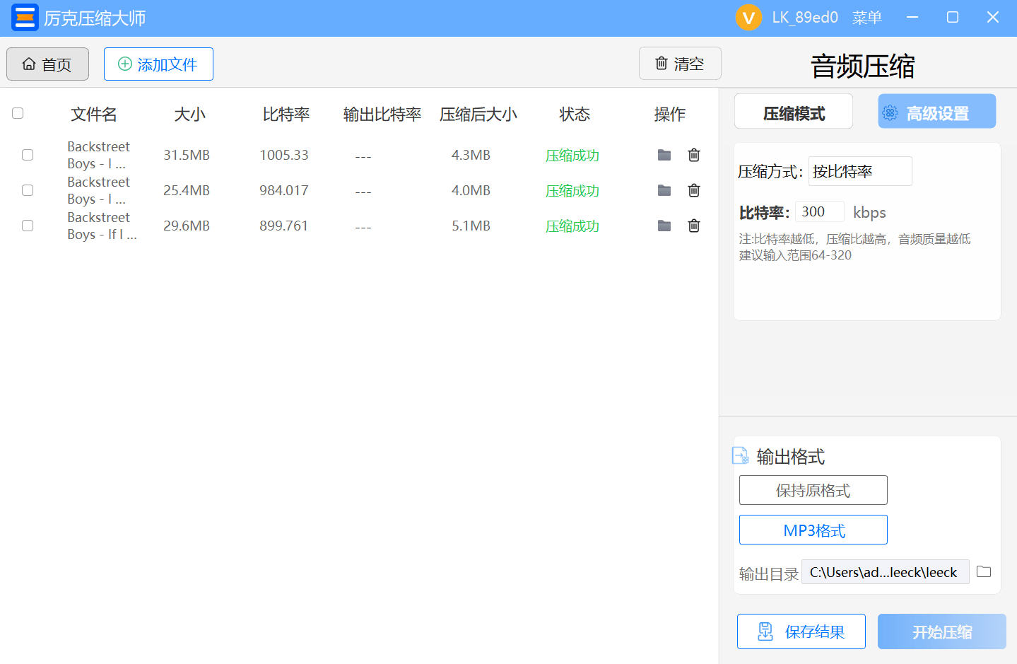1017x664 pixels.
Task: Click the 添加文件 button
Action: [158, 64]
